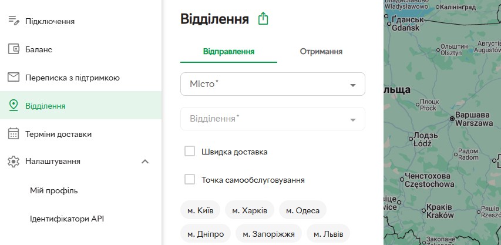Image resolution: width=501 pixels, height=245 pixels.
Task: Click Краків Kraków on the map
Action: (x=440, y=211)
